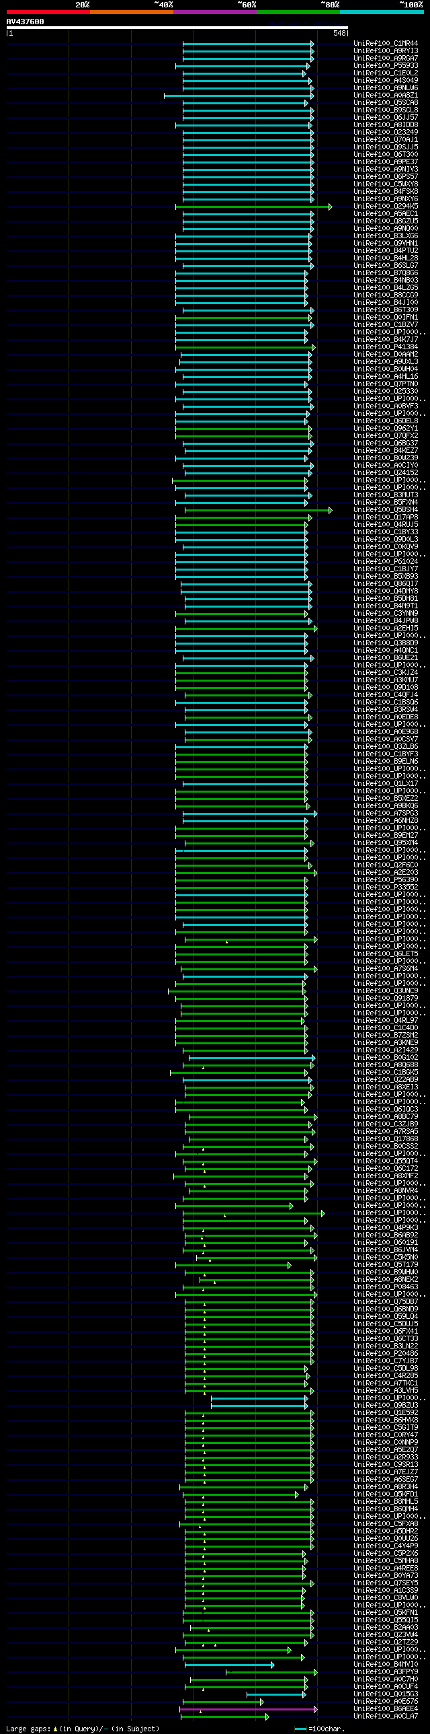The image size is (430, 1734).
Task: Select the UniRef100_O23249 hit label
Action: [386, 133]
